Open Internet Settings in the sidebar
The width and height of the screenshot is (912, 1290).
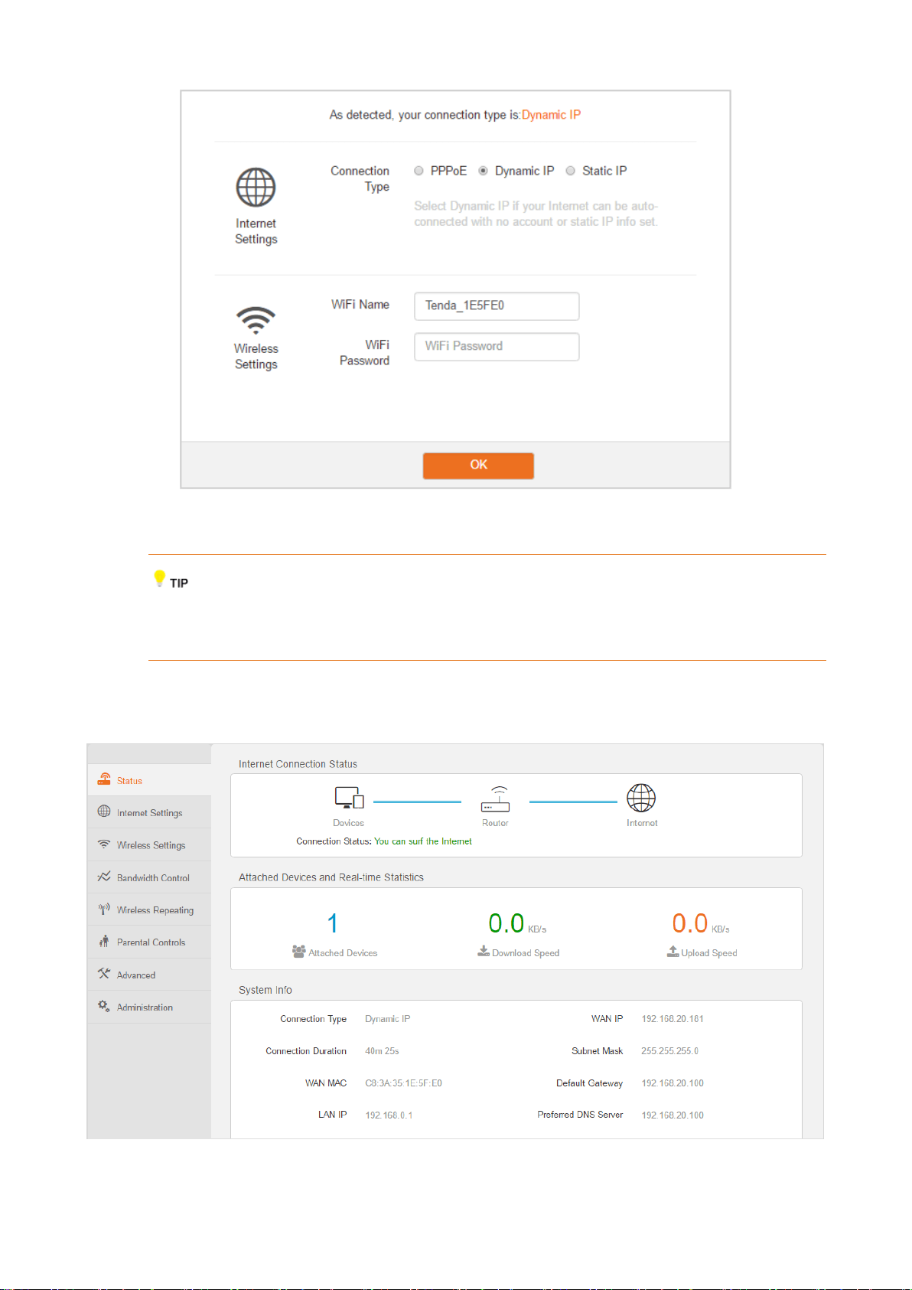[149, 812]
